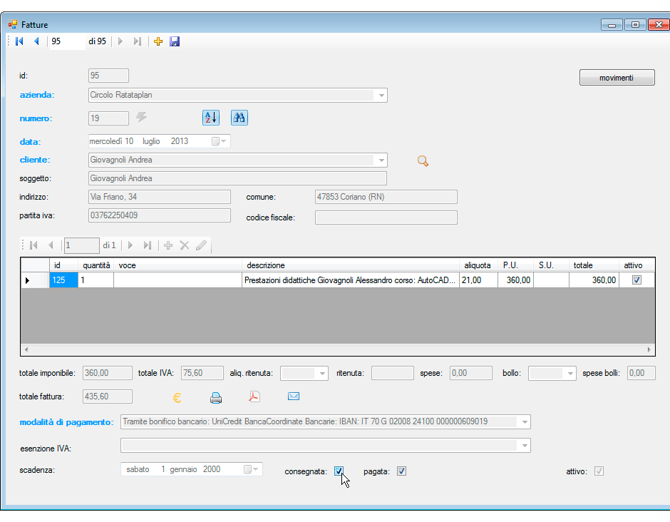Screen dimensions: 670x522
Task: Click the comune field 47853 Coriano
Action: [386, 197]
